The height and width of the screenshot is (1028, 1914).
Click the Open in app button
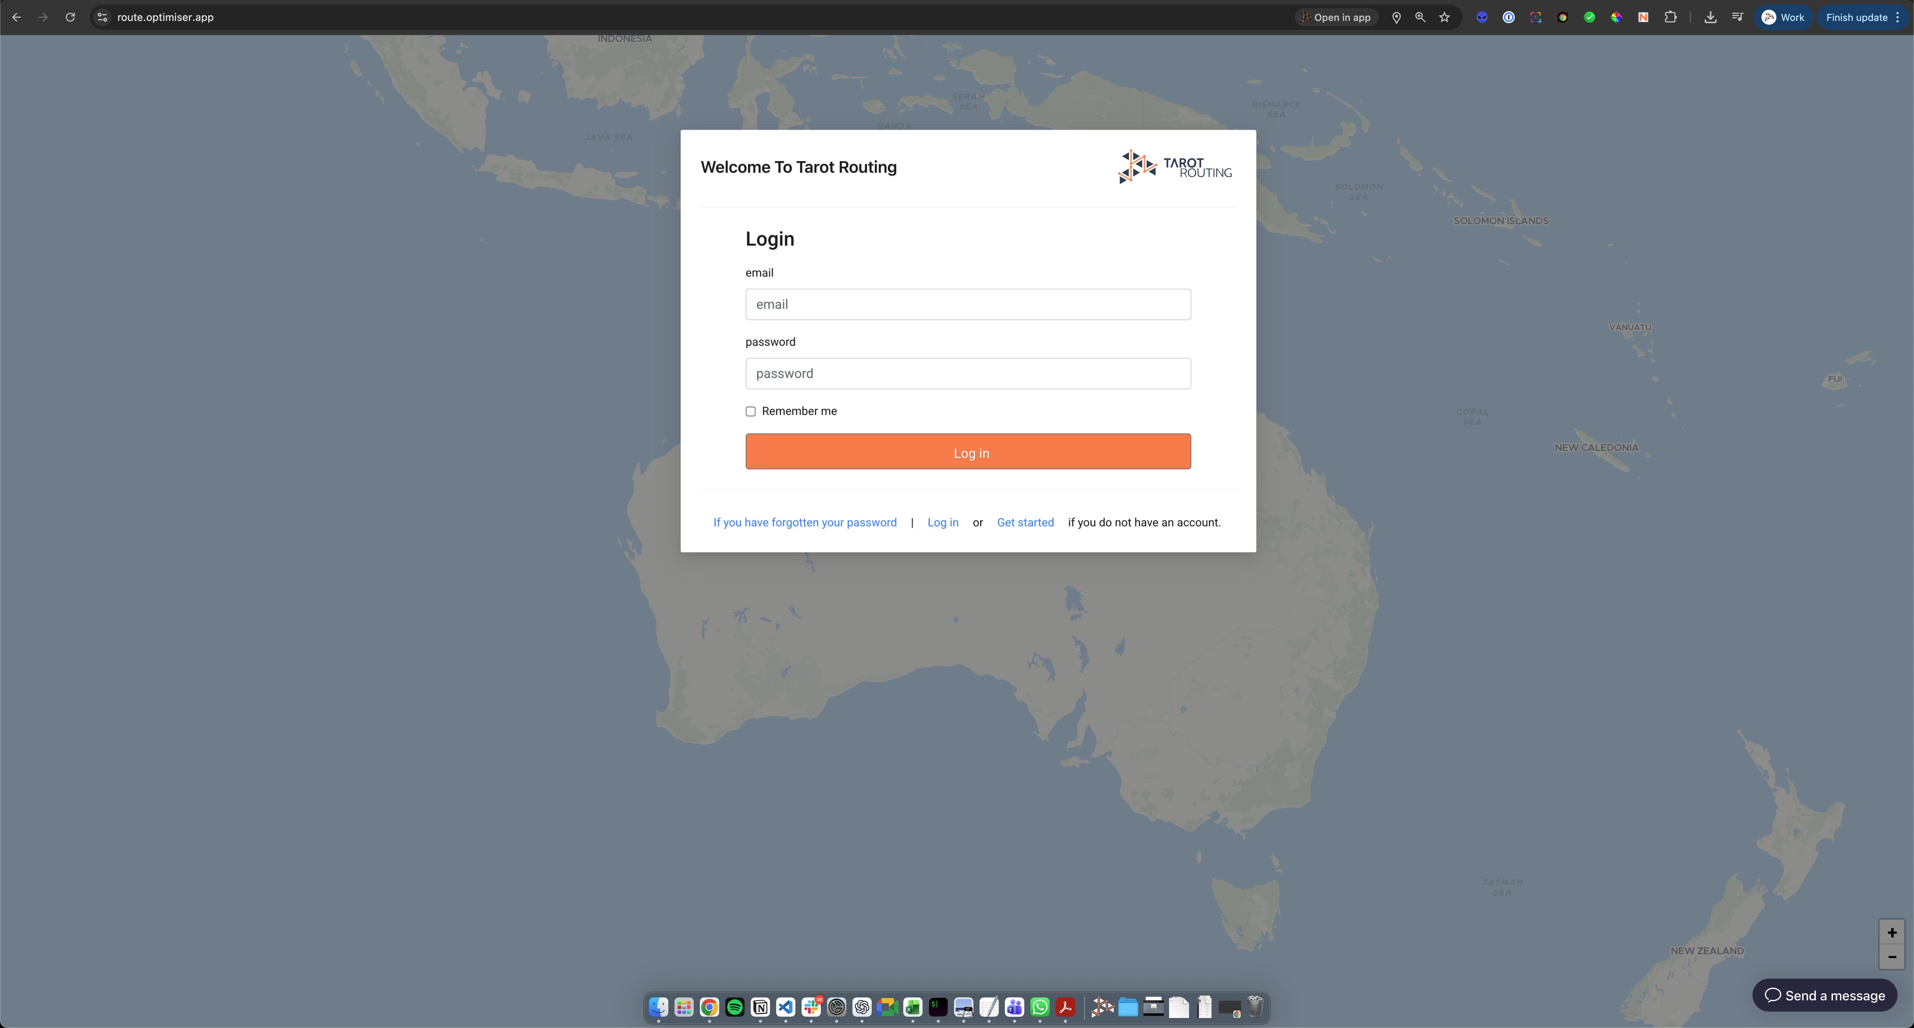(1335, 17)
